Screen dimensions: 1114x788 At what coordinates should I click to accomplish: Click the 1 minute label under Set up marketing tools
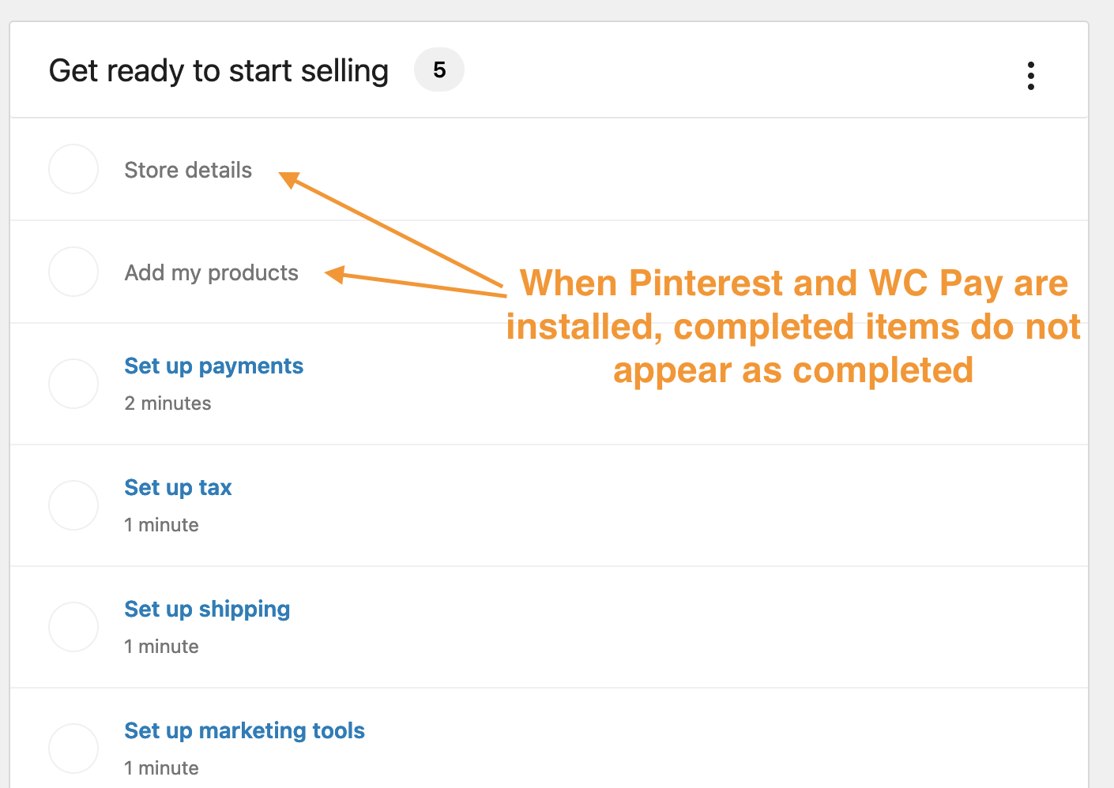[161, 767]
